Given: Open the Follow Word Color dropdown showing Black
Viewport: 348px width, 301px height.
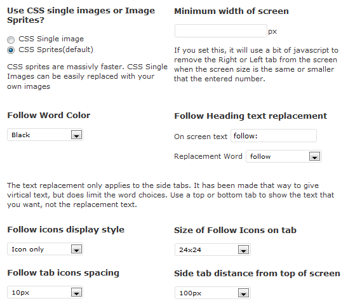Looking at the screenshot, I should 45,135.
